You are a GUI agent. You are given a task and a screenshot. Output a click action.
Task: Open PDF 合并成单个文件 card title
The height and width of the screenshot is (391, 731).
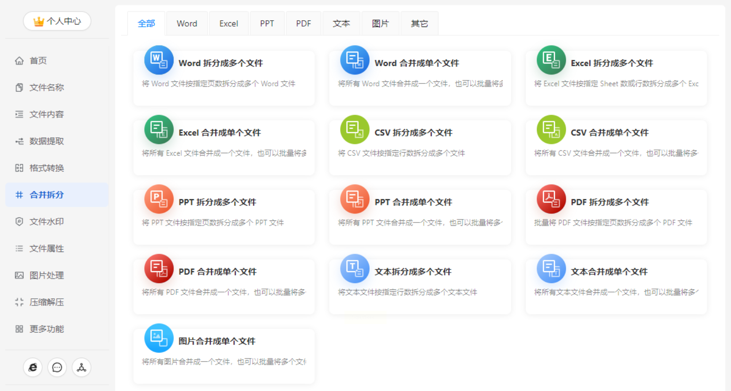point(217,272)
